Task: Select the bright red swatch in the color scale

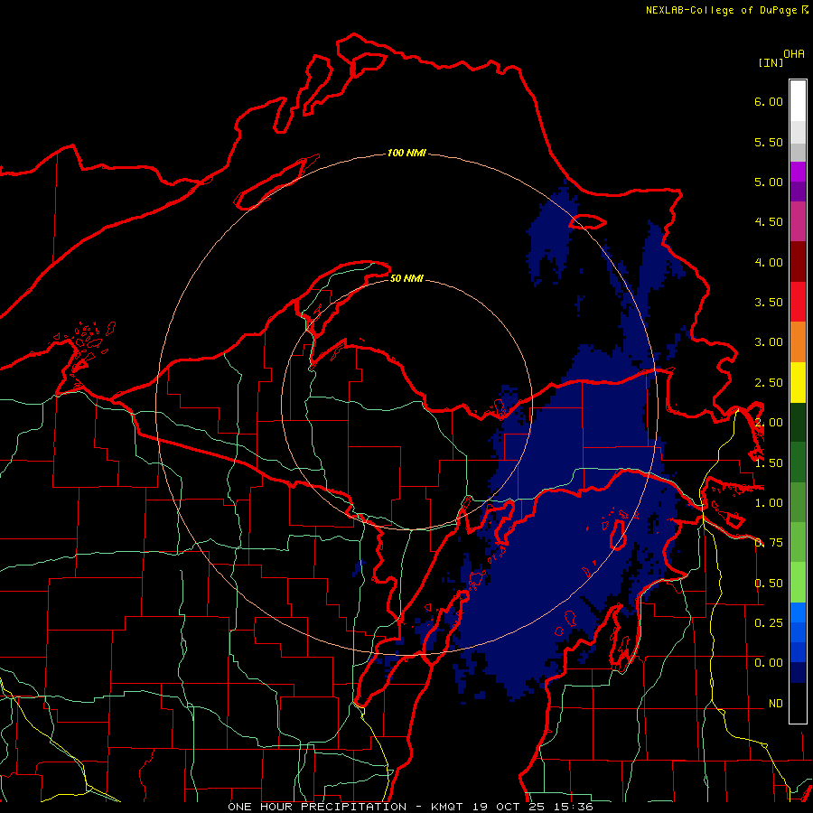Action: point(798,302)
